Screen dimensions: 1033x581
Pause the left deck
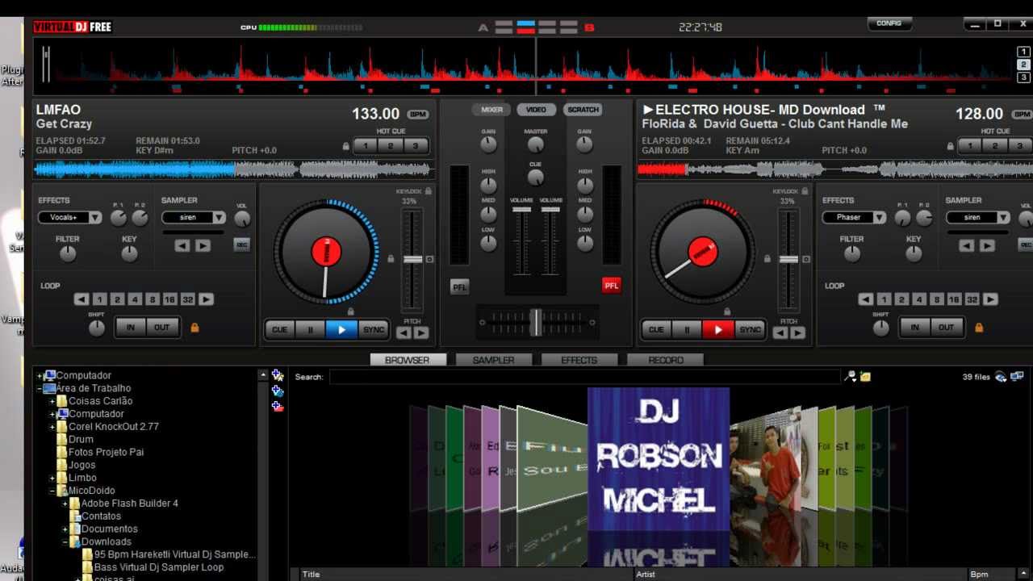310,329
